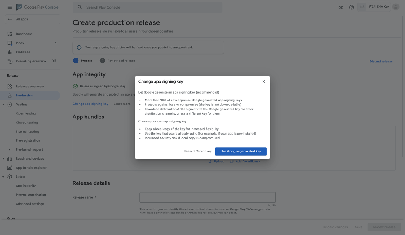Screen dimensions: 405x235
Task: Go to Publishing overview
Action: point(30,61)
